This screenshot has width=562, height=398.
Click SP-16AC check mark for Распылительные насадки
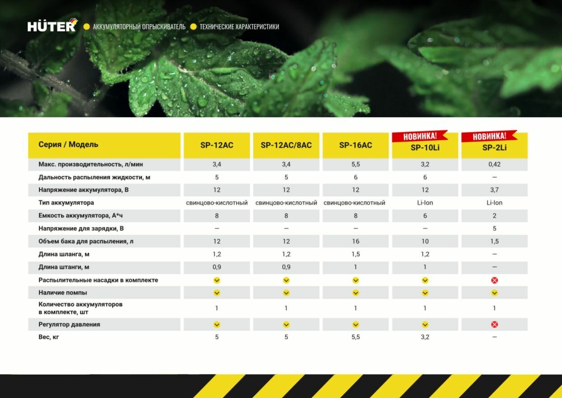[356, 280]
